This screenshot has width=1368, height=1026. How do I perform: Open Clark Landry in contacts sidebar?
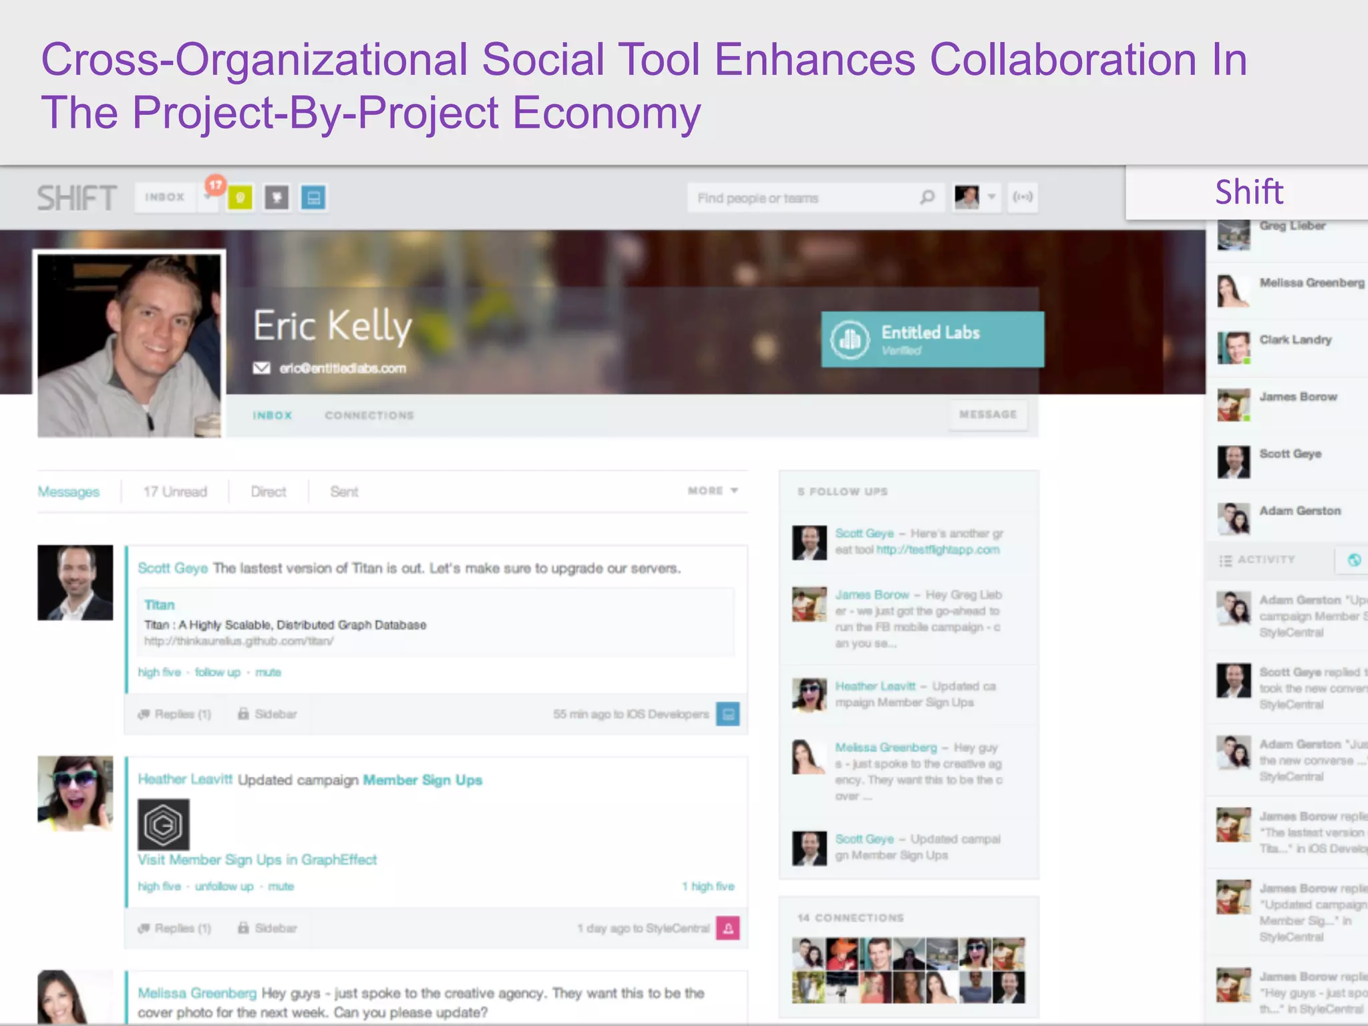pyautogui.click(x=1287, y=347)
